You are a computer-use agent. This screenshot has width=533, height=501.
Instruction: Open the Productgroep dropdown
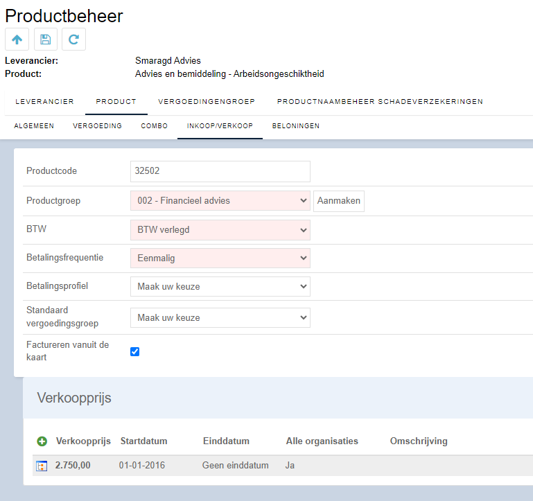(x=220, y=201)
